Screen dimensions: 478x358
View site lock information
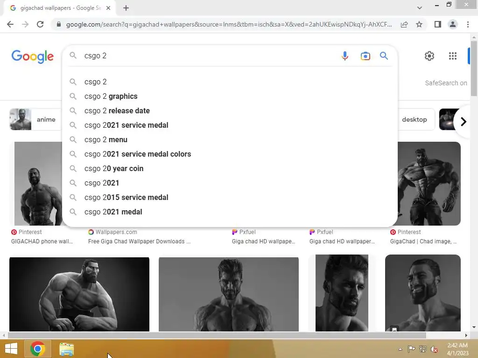(59, 24)
